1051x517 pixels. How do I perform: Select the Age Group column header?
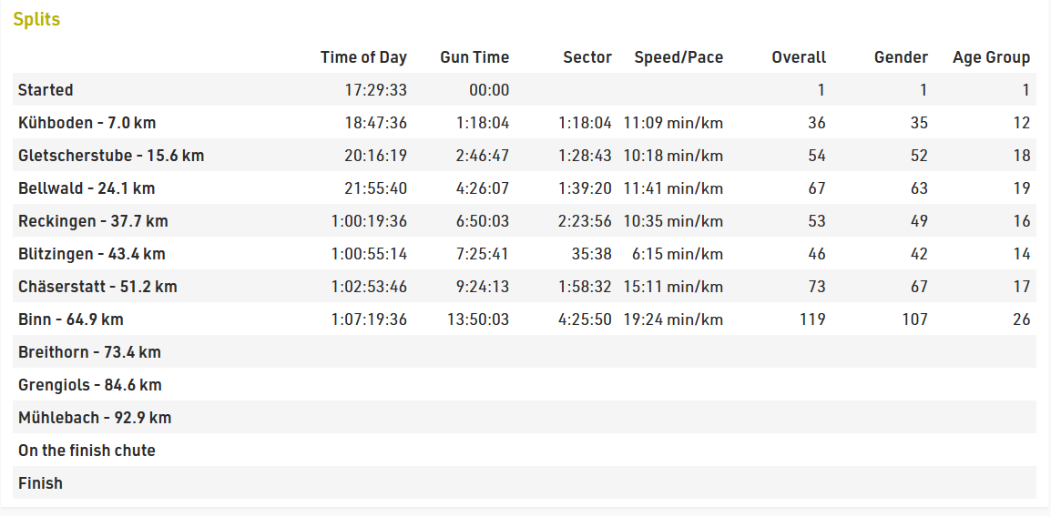tap(991, 57)
